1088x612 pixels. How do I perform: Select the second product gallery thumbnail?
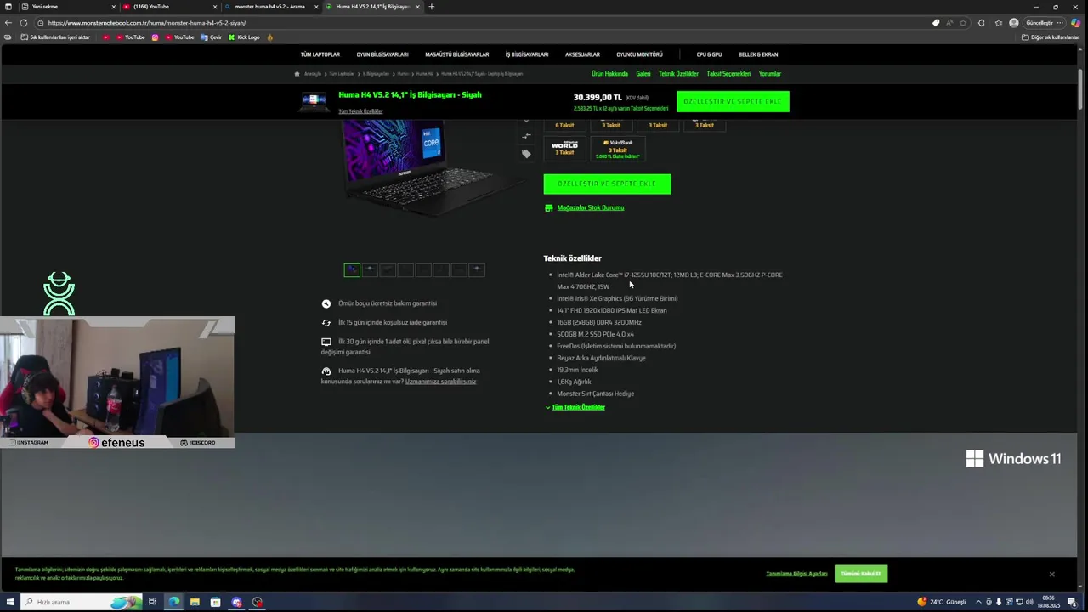[370, 269]
